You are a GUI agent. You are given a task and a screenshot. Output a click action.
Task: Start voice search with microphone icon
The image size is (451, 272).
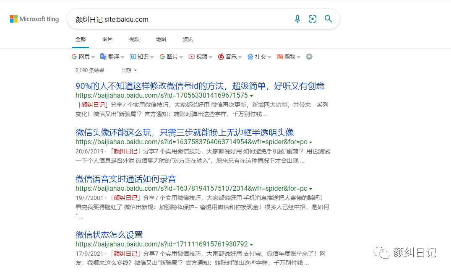point(297,19)
